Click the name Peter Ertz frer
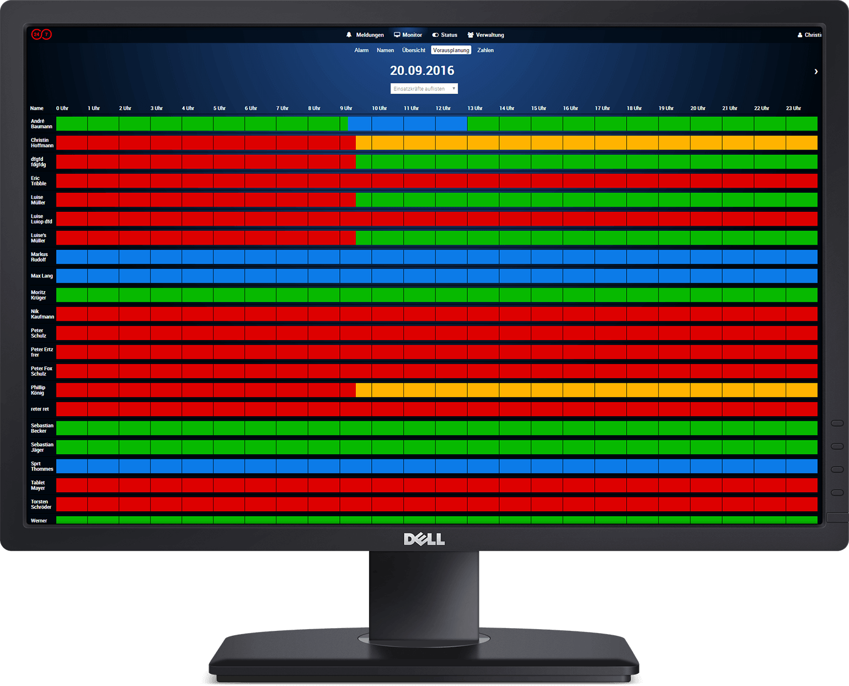The image size is (849, 686). coord(42,352)
